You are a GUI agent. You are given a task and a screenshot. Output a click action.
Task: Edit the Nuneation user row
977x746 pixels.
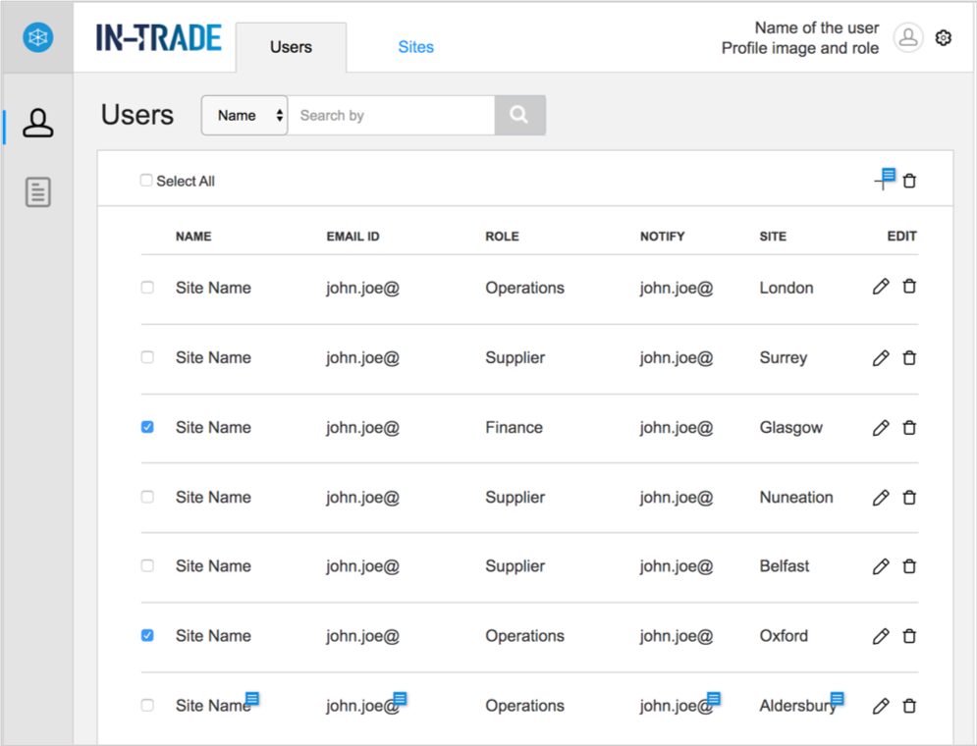click(x=881, y=498)
